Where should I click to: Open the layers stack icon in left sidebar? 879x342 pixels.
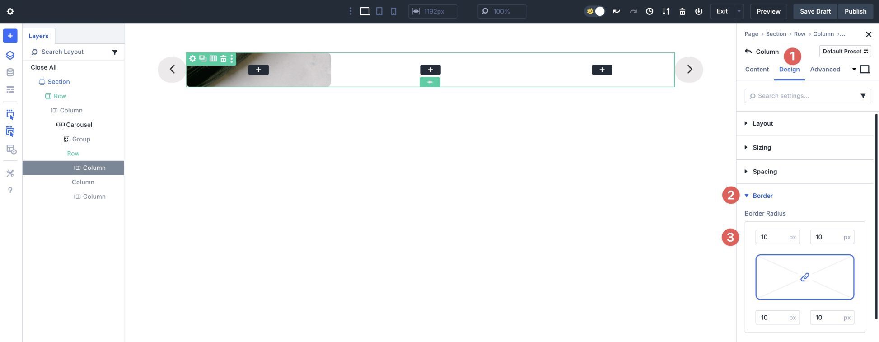tap(10, 55)
